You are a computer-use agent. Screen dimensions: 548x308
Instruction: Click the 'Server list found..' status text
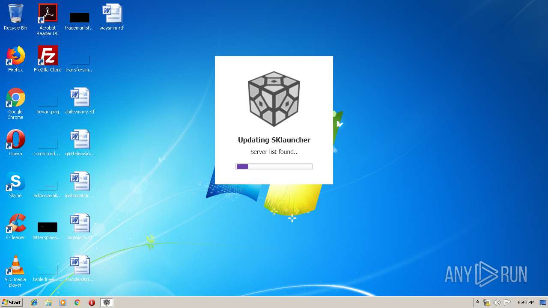pyautogui.click(x=274, y=152)
